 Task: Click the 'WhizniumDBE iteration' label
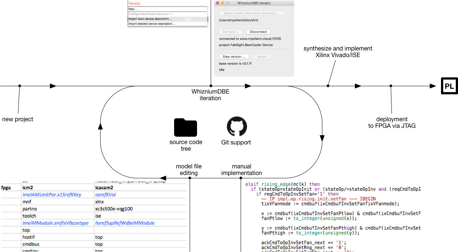click(x=210, y=95)
